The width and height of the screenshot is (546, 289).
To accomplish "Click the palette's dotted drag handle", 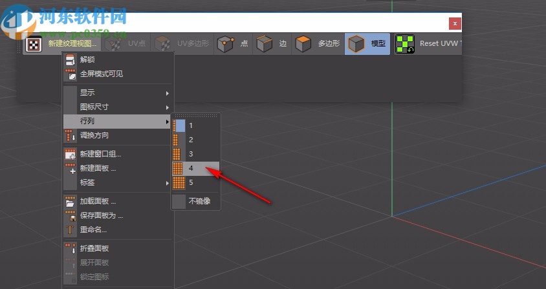I will pos(20,44).
